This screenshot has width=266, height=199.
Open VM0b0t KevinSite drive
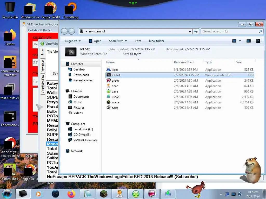tap(85, 140)
